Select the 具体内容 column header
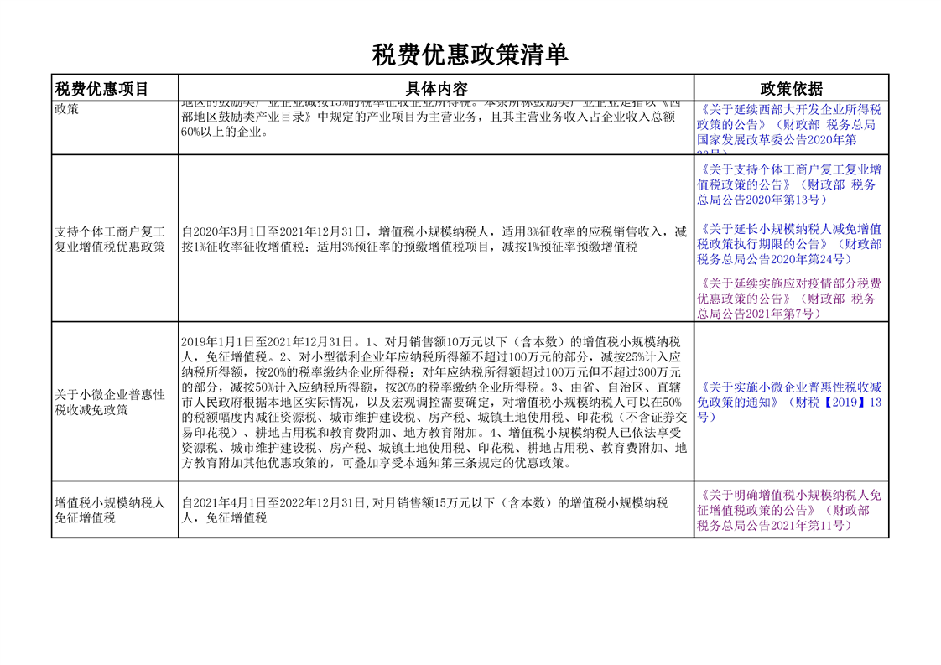The height and width of the screenshot is (665, 941). coord(436,89)
